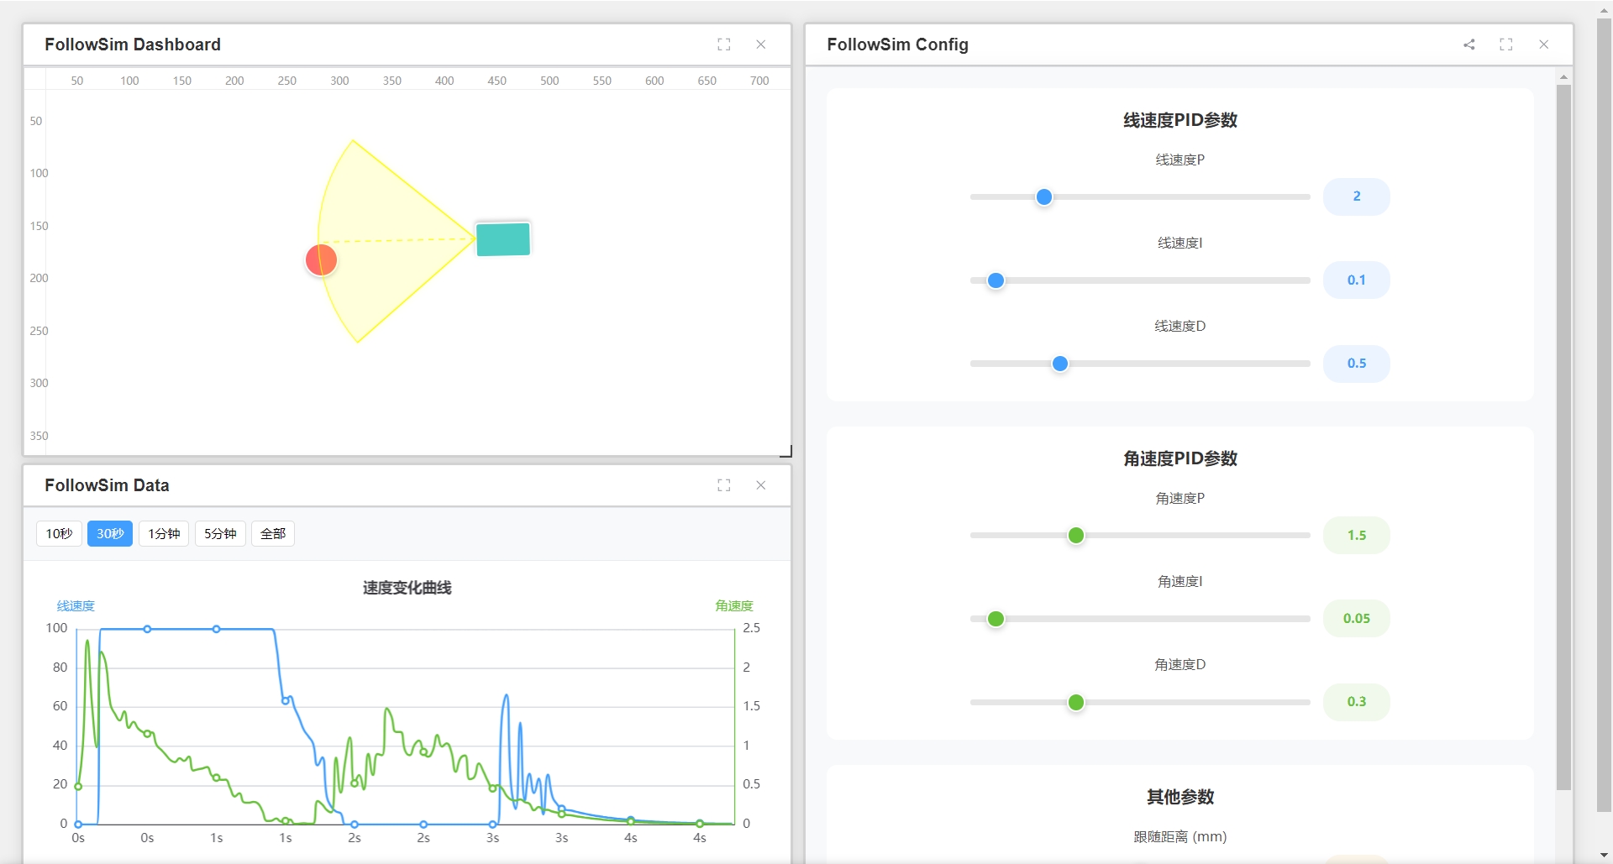Click the teal robot rectangle in dashboard
Image resolution: width=1613 pixels, height=864 pixels.
click(503, 239)
